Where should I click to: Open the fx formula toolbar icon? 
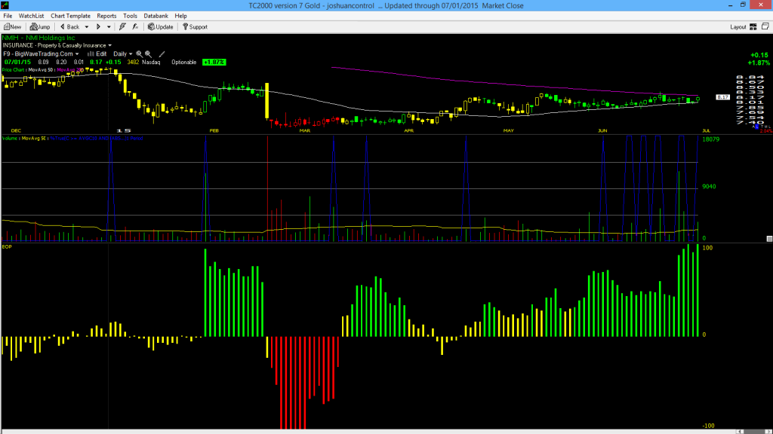click(x=135, y=26)
